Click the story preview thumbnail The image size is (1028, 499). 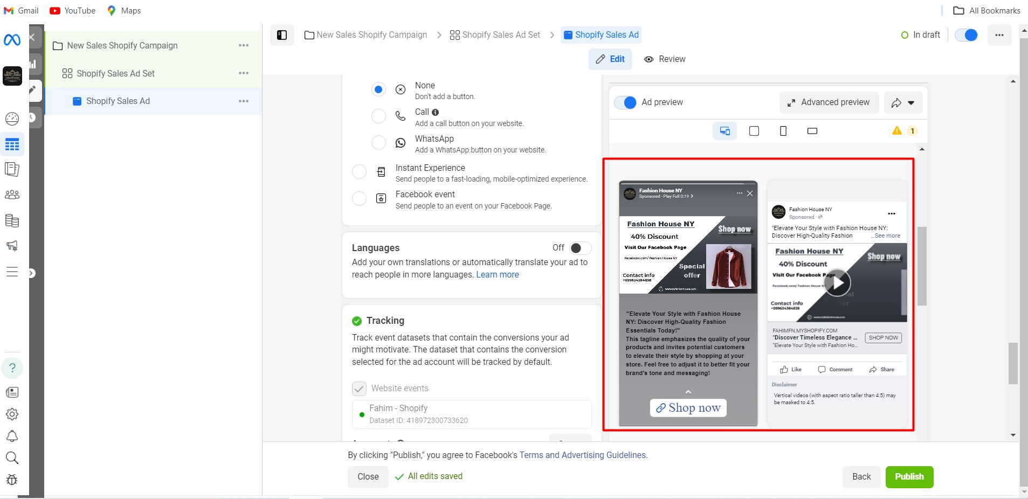pos(688,303)
